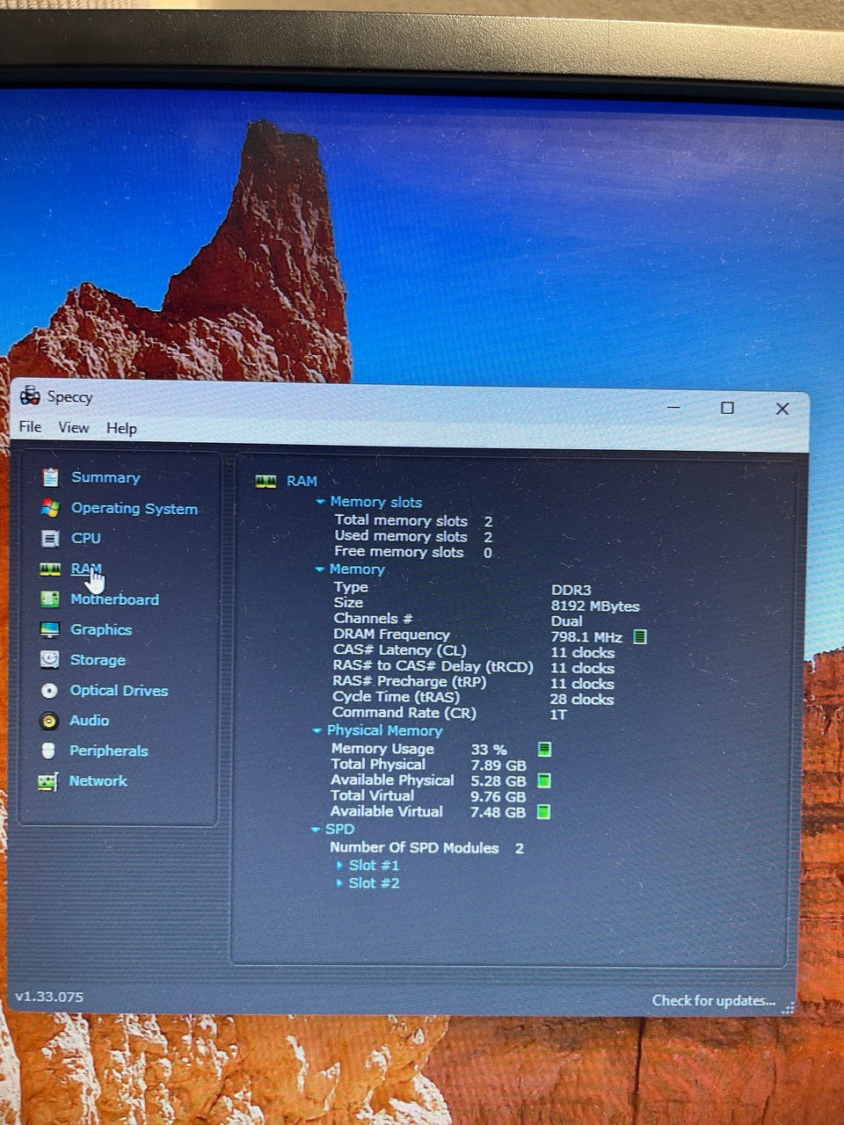The width and height of the screenshot is (844, 1125).
Task: Click the Optical Drives disc icon
Action: [50, 691]
